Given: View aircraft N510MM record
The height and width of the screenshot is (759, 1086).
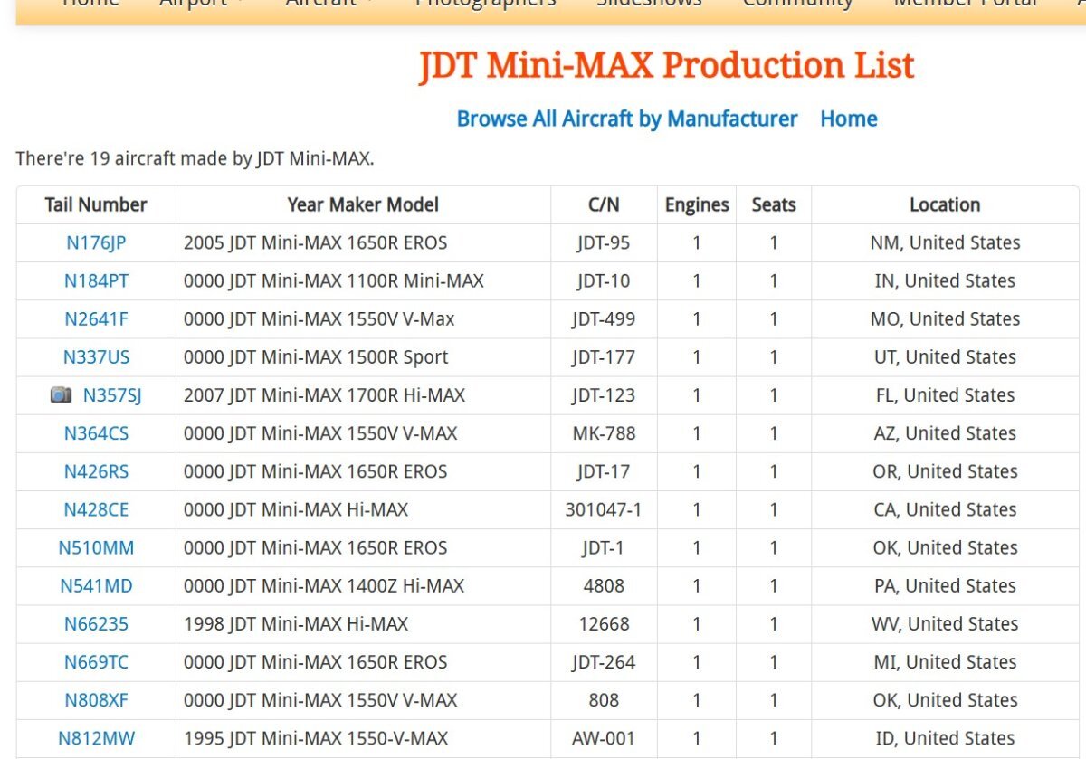Looking at the screenshot, I should click(x=96, y=547).
